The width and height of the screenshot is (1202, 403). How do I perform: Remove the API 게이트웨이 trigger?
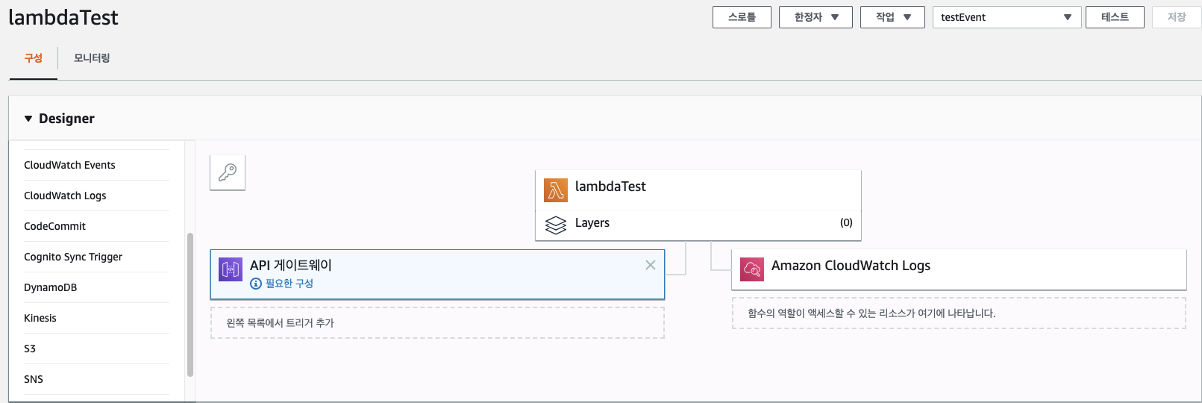(x=651, y=265)
